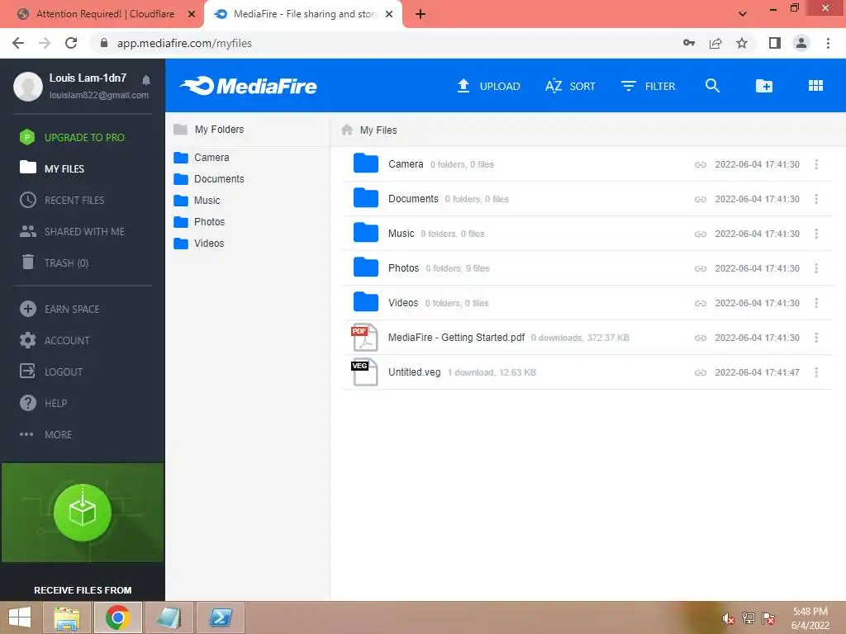The height and width of the screenshot is (634, 846).
Task: Select Videos in My Folders tree
Action: point(198,244)
